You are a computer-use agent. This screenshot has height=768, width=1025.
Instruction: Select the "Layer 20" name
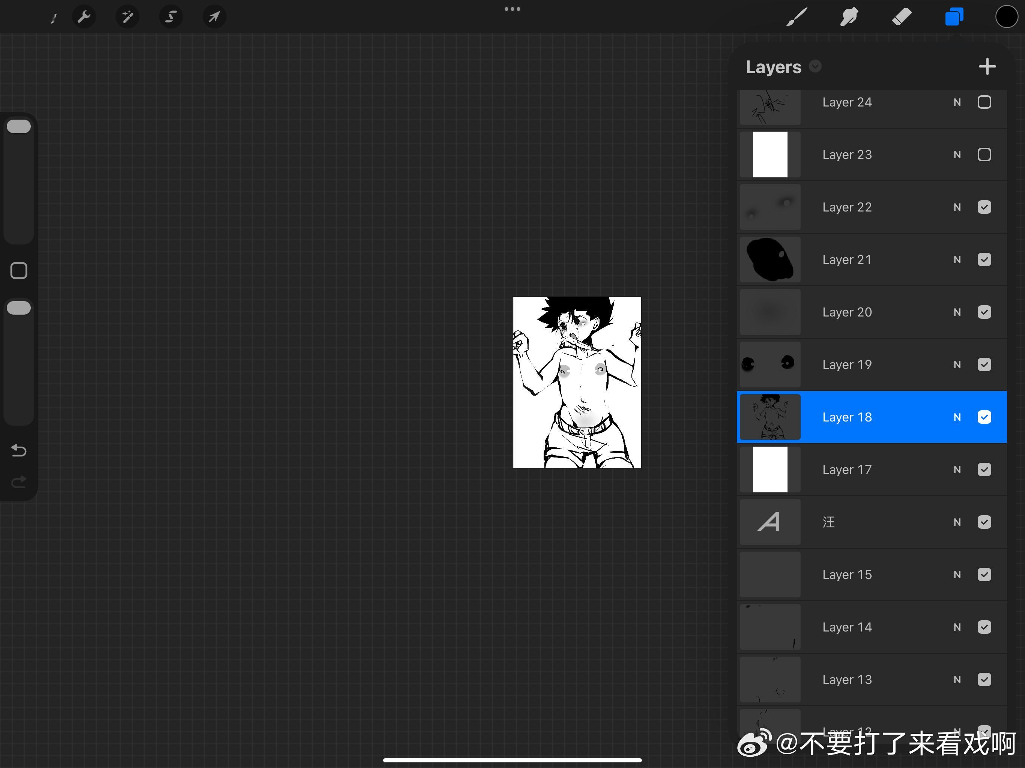coord(847,312)
